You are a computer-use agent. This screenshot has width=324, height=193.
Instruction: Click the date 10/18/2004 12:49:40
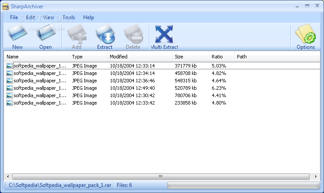[x=132, y=88]
